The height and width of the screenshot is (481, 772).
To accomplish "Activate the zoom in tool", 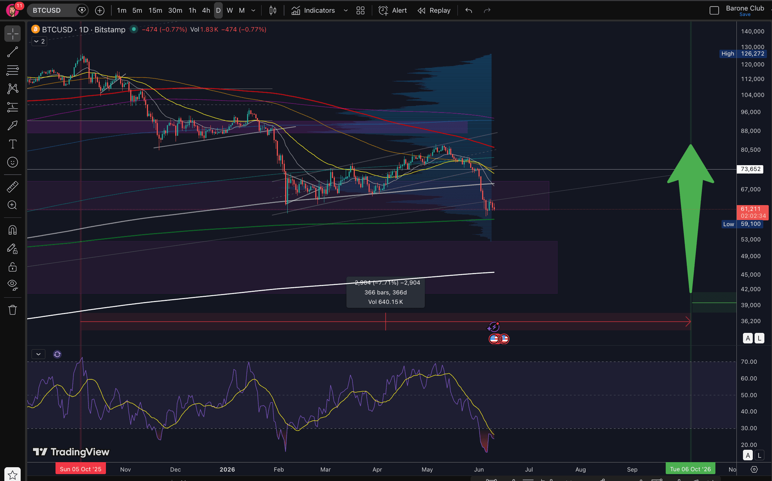I will click(13, 205).
